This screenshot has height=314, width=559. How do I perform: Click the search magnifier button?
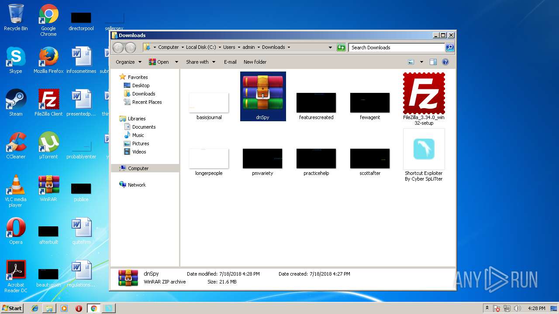pyautogui.click(x=450, y=48)
